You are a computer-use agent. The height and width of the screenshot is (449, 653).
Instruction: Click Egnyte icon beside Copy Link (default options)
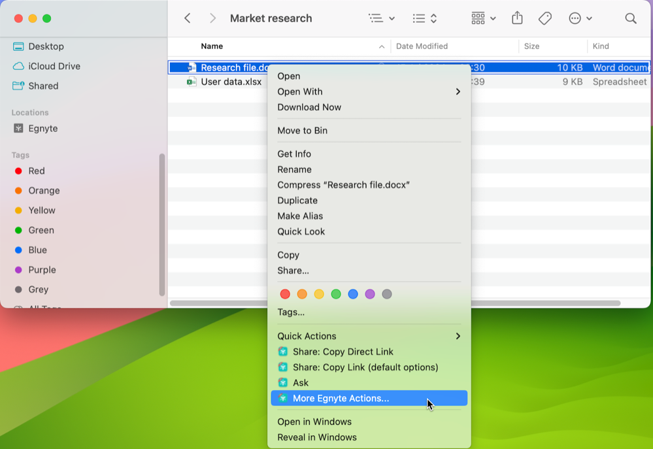click(283, 367)
